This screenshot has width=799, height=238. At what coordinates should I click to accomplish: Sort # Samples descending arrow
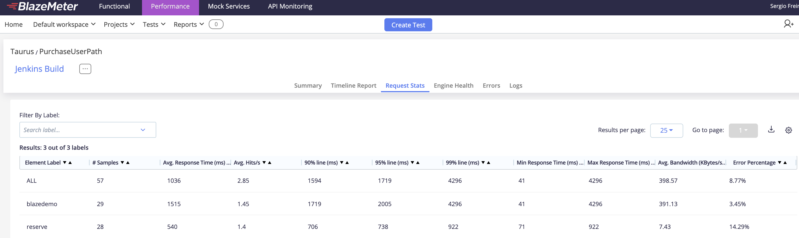tap(122, 163)
